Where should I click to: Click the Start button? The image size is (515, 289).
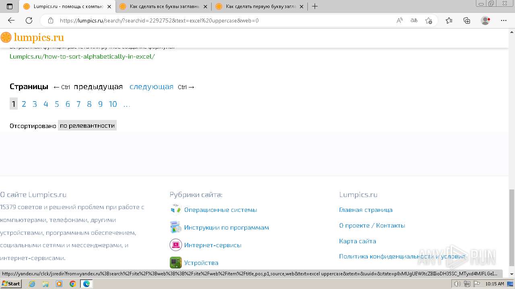11,284
